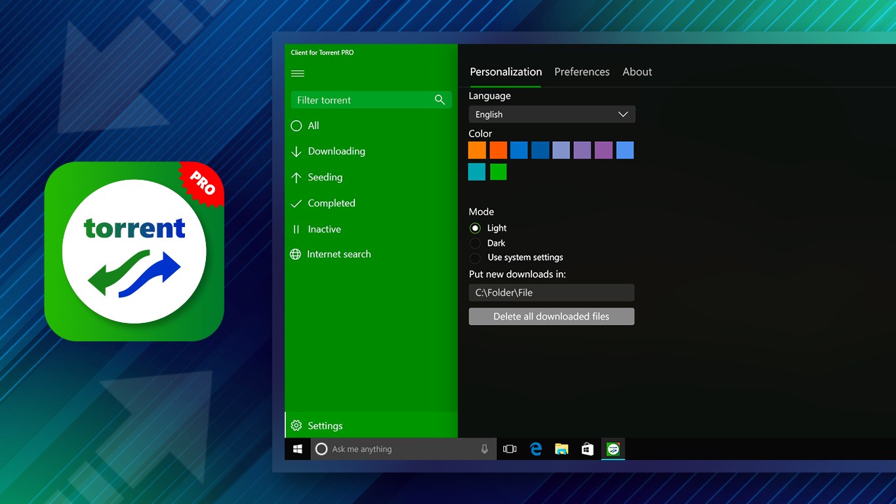The height and width of the screenshot is (504, 896).
Task: Open File Explorer from taskbar
Action: click(561, 449)
